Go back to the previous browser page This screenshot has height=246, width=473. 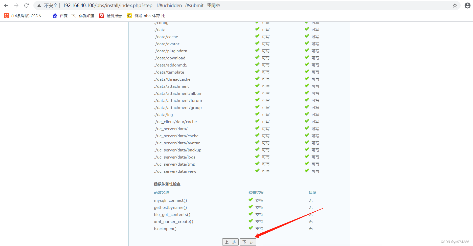pyautogui.click(x=6, y=5)
